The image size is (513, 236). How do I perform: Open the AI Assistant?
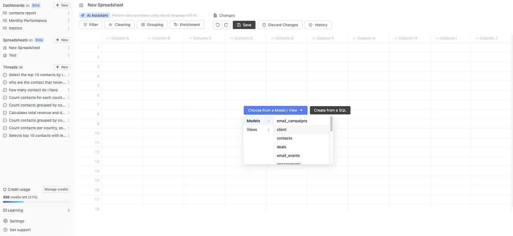click(95, 15)
